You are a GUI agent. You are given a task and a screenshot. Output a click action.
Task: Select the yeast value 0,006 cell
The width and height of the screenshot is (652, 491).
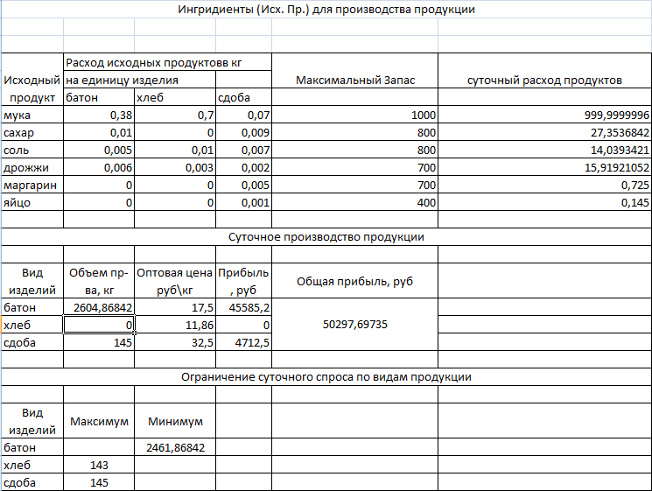(x=99, y=167)
